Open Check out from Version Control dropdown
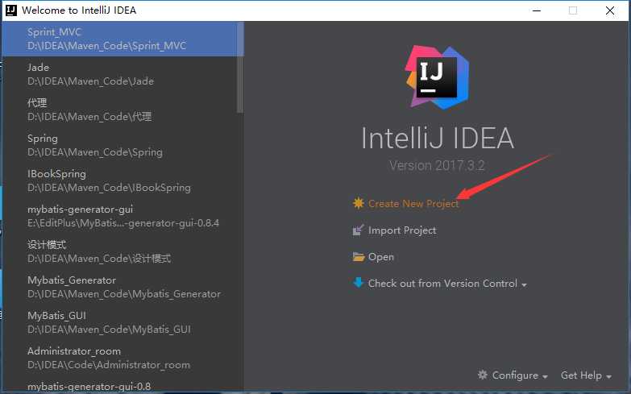Screen dimensions: 631x394 point(447,284)
